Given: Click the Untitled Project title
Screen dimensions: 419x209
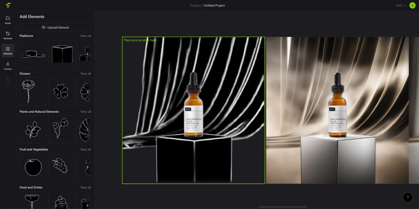Looking at the screenshot, I should tap(214, 5).
